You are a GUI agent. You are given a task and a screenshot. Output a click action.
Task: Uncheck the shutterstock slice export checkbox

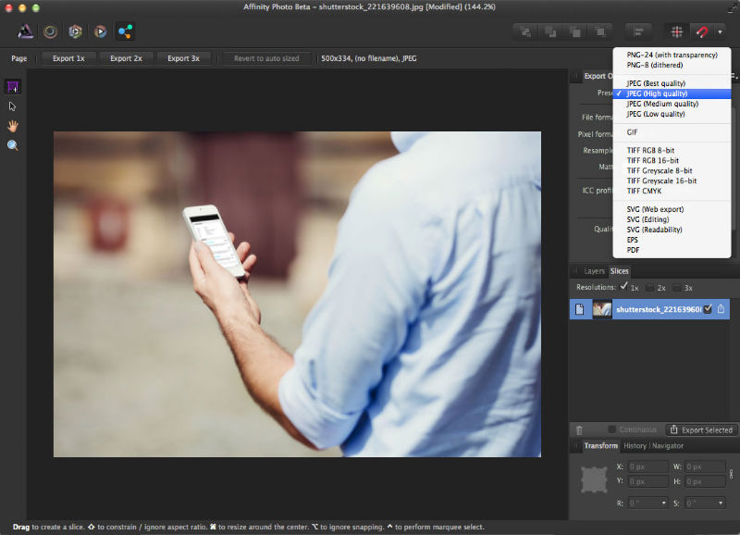tap(708, 309)
